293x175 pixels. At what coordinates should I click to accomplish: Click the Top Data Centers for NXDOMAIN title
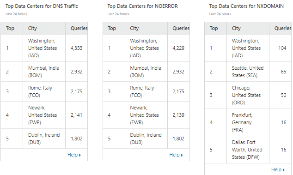click(246, 6)
